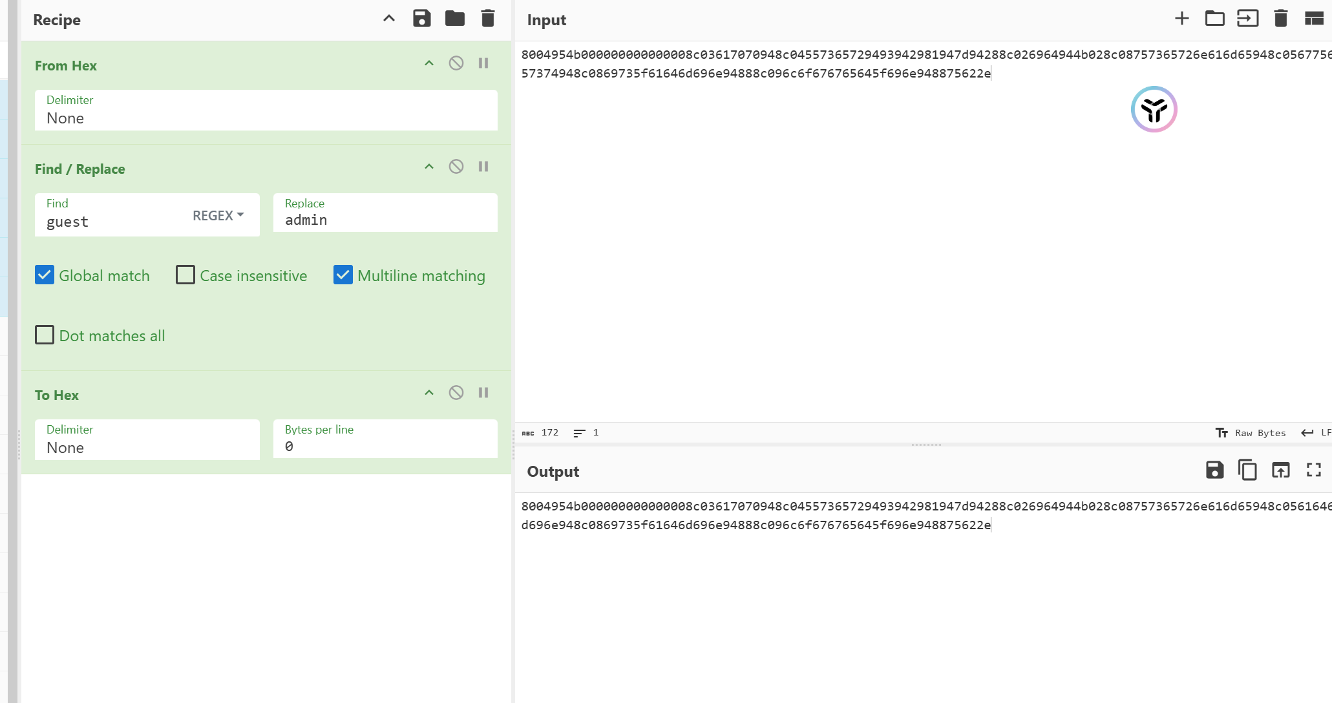Collapse the Find / Replace operation

429,167
